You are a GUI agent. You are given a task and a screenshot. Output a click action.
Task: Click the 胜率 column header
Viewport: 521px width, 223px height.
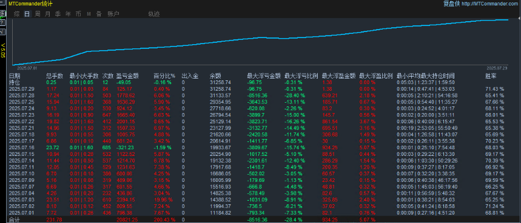tap(491, 76)
